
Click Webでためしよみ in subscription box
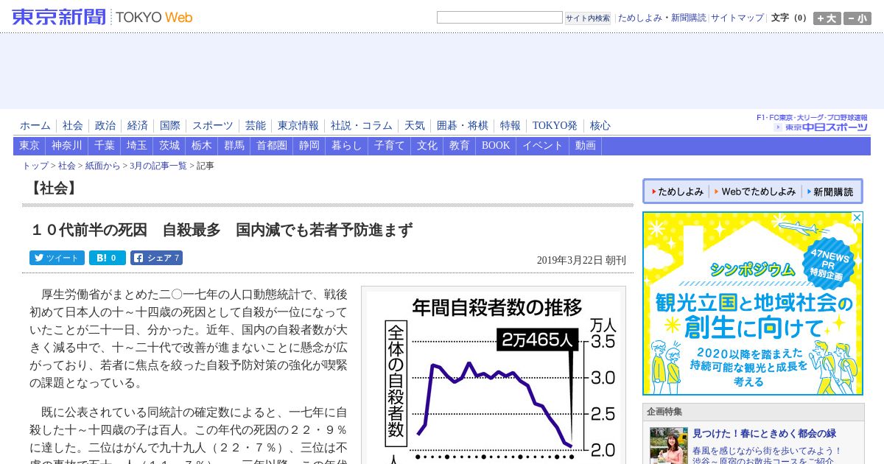pos(754,191)
